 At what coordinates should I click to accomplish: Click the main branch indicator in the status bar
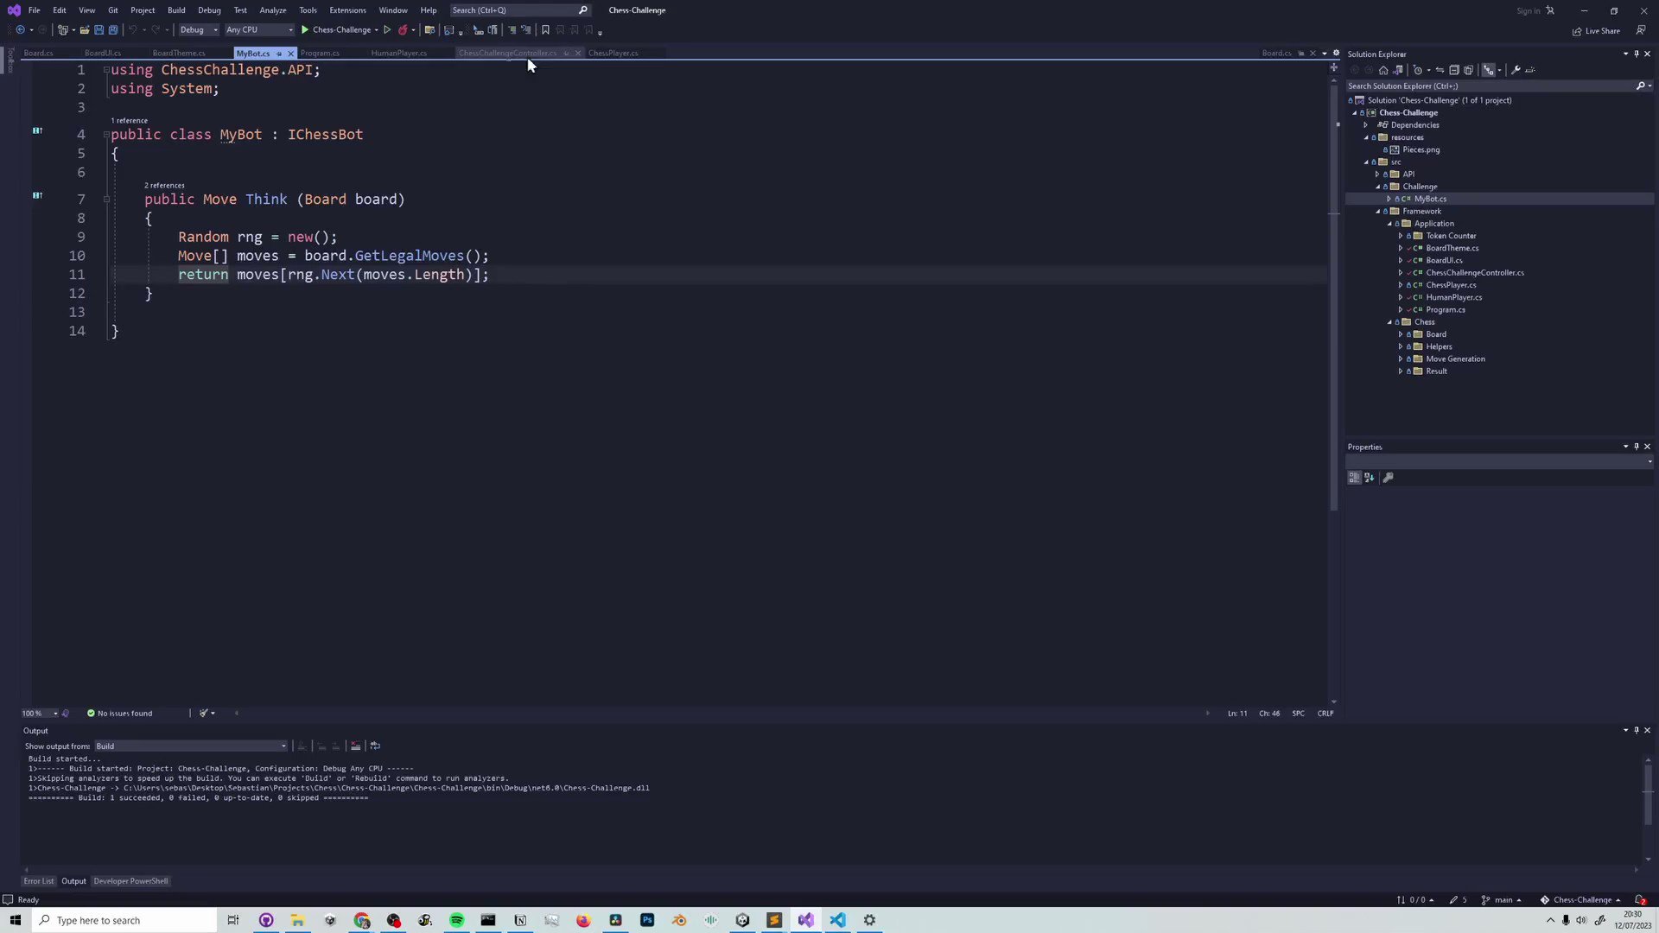coord(1502,900)
